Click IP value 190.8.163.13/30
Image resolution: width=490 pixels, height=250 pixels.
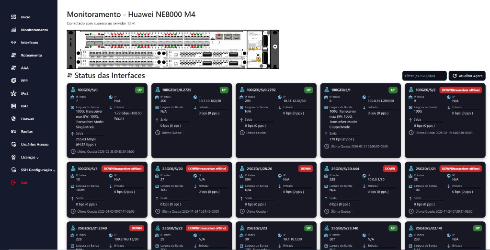(127, 239)
